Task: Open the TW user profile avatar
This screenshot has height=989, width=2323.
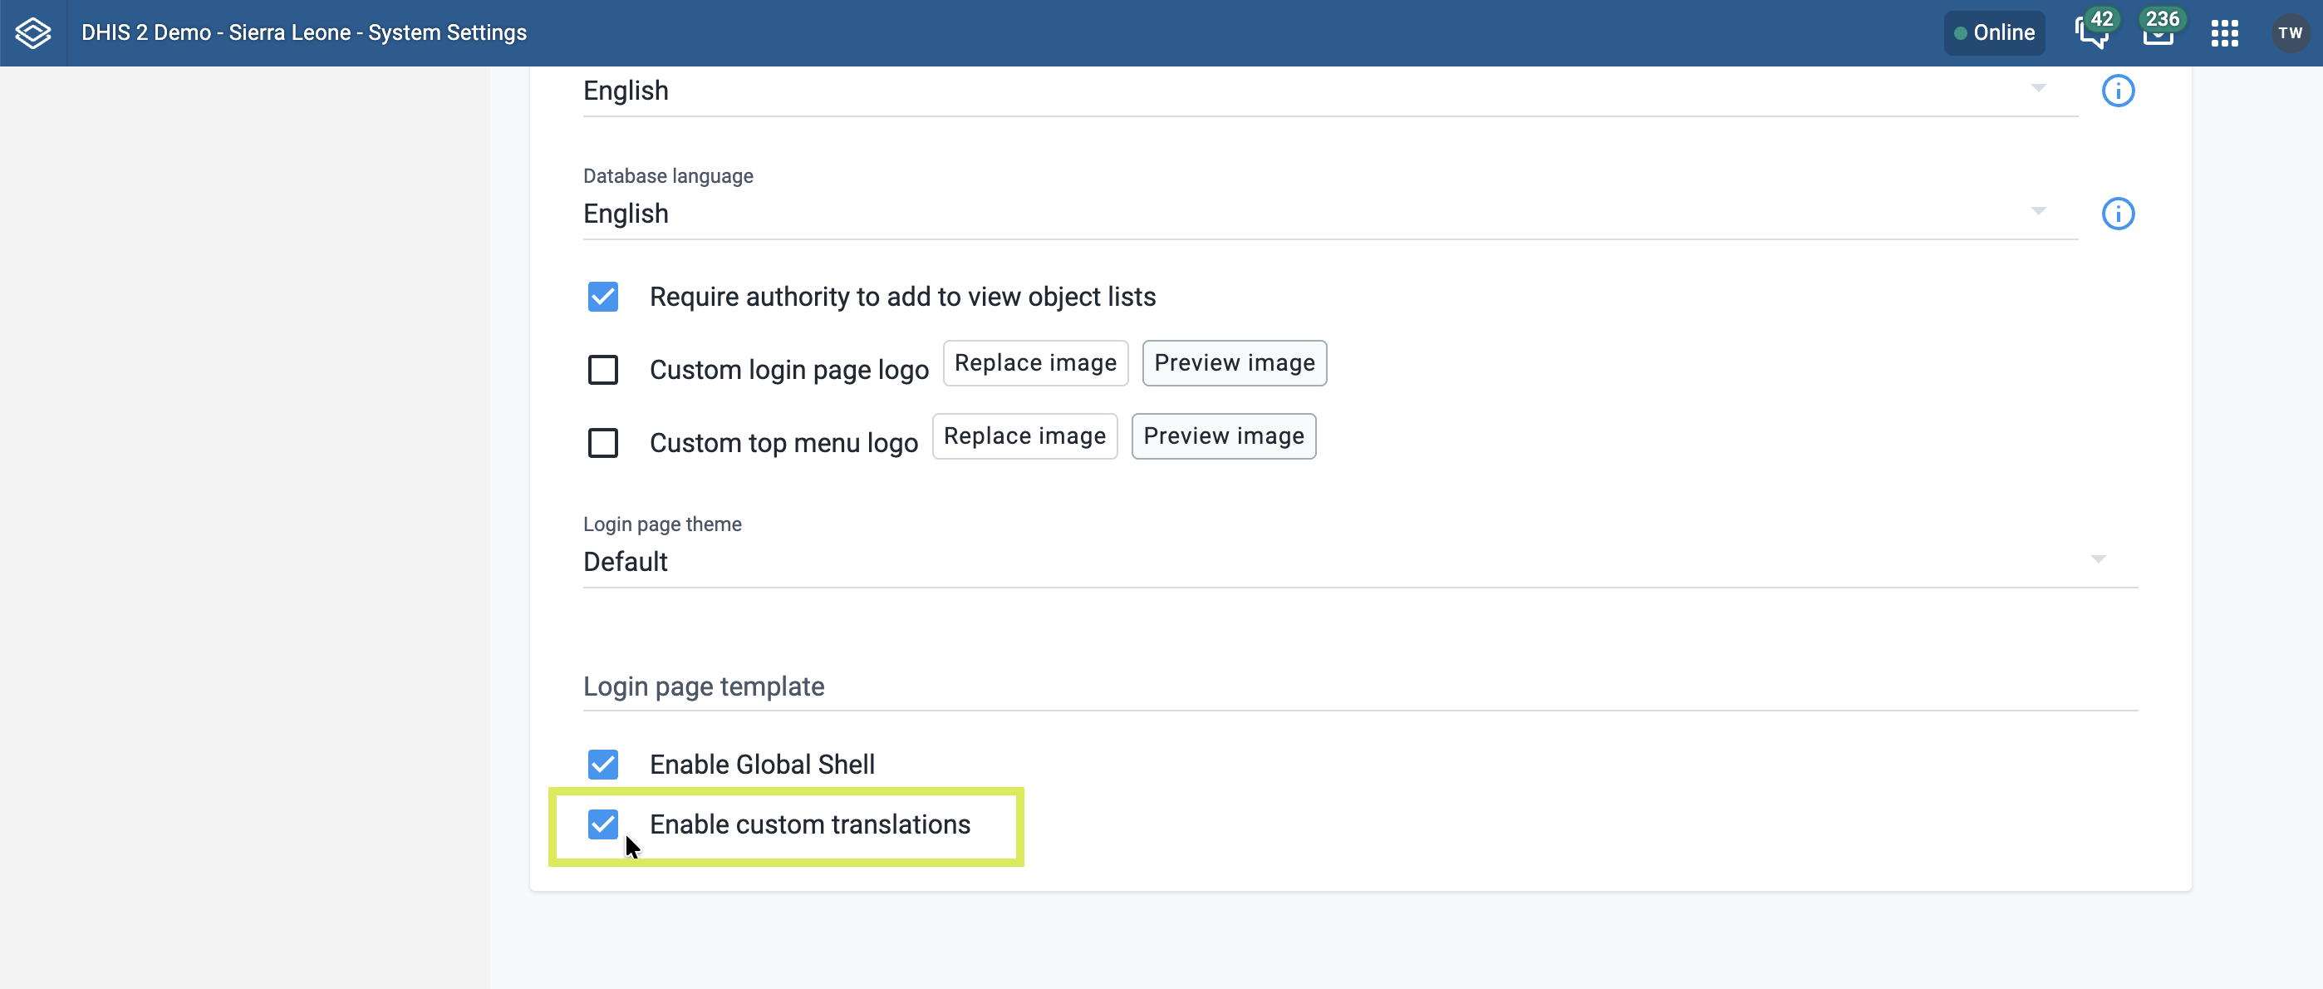Action: pyautogui.click(x=2290, y=33)
